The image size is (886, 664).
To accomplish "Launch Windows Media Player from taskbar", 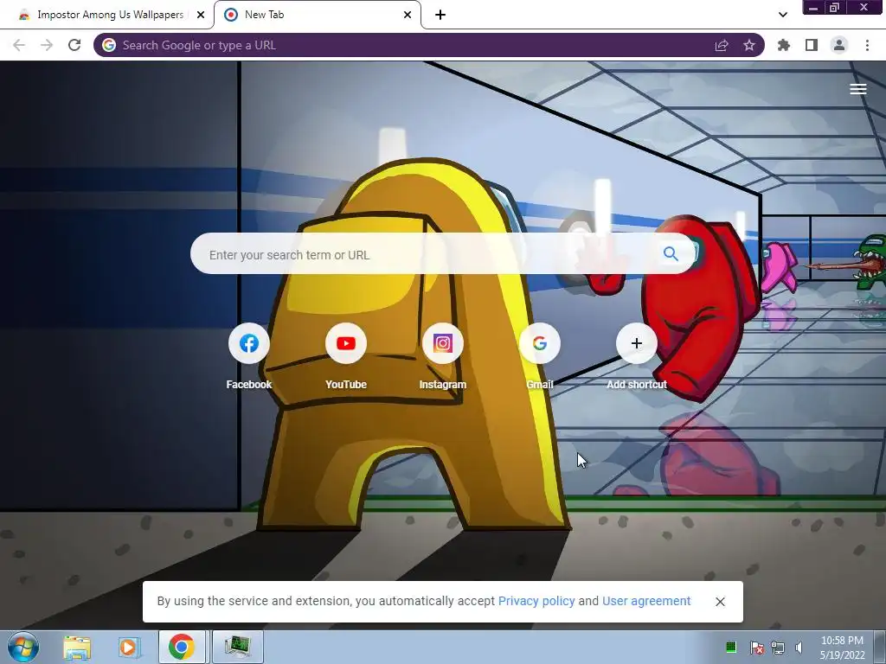I will pos(129,647).
